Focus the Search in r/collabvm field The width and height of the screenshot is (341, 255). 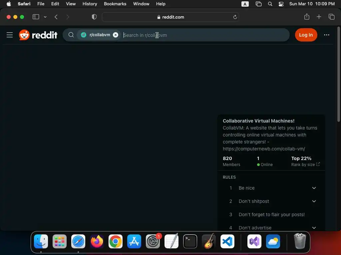click(x=204, y=35)
